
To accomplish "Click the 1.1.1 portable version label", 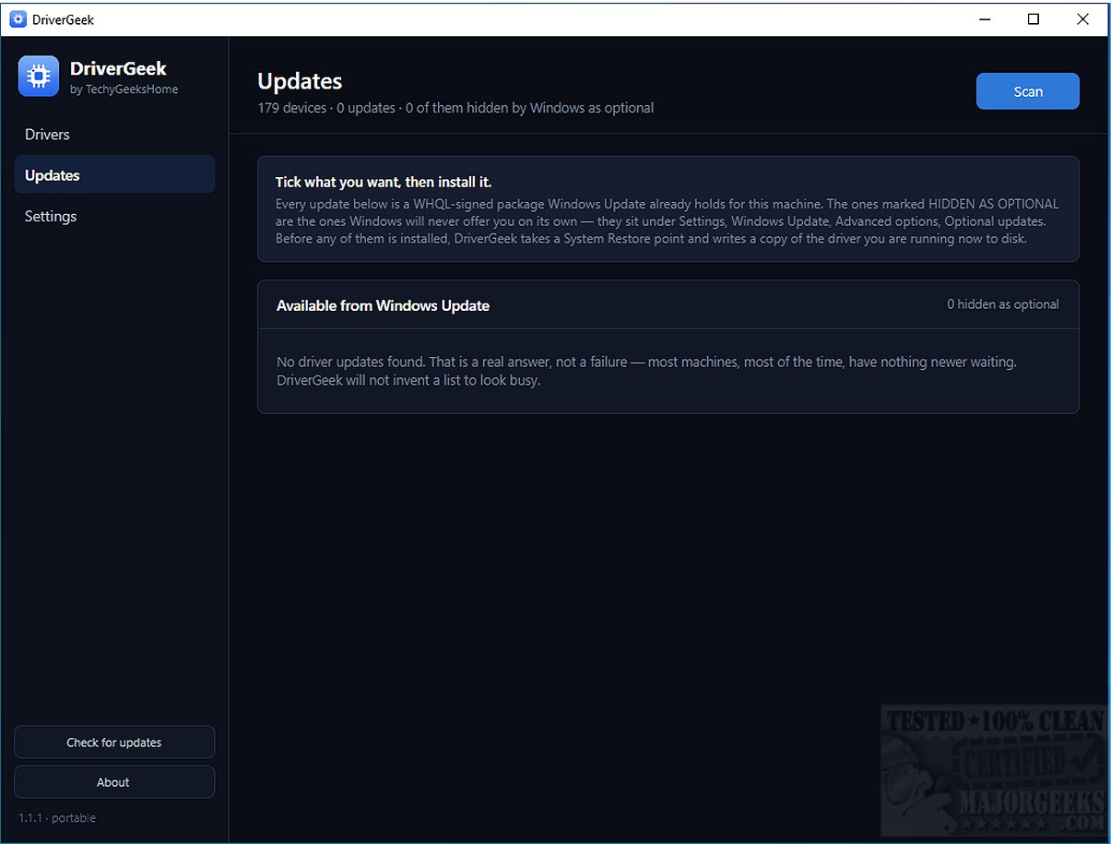I will tap(57, 818).
